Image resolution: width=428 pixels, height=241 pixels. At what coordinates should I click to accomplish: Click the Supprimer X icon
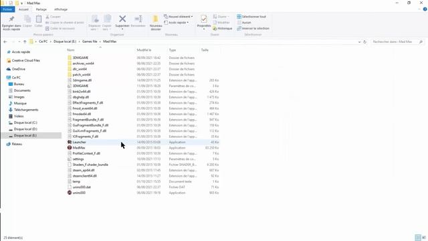[x=122, y=19]
